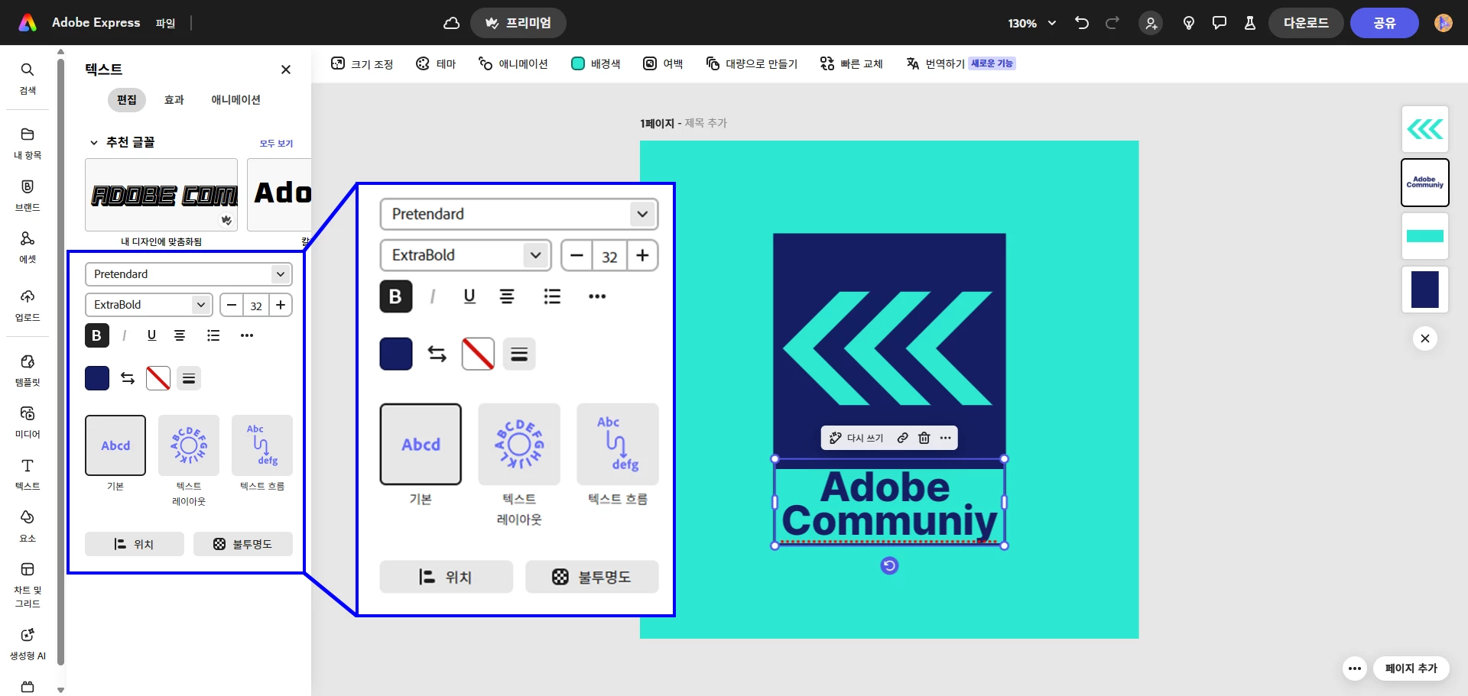Switch to the 효과 effects tab
Viewport: 1468px width, 696px height.
click(x=174, y=100)
